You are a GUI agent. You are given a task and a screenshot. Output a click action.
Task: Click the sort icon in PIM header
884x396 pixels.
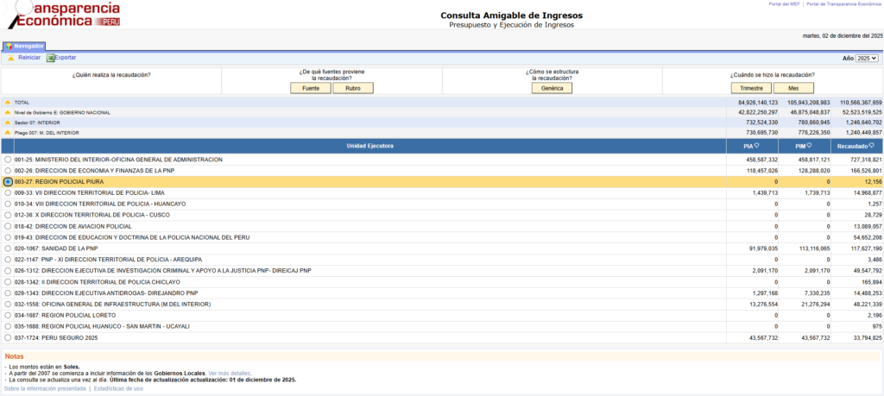pyautogui.click(x=811, y=146)
